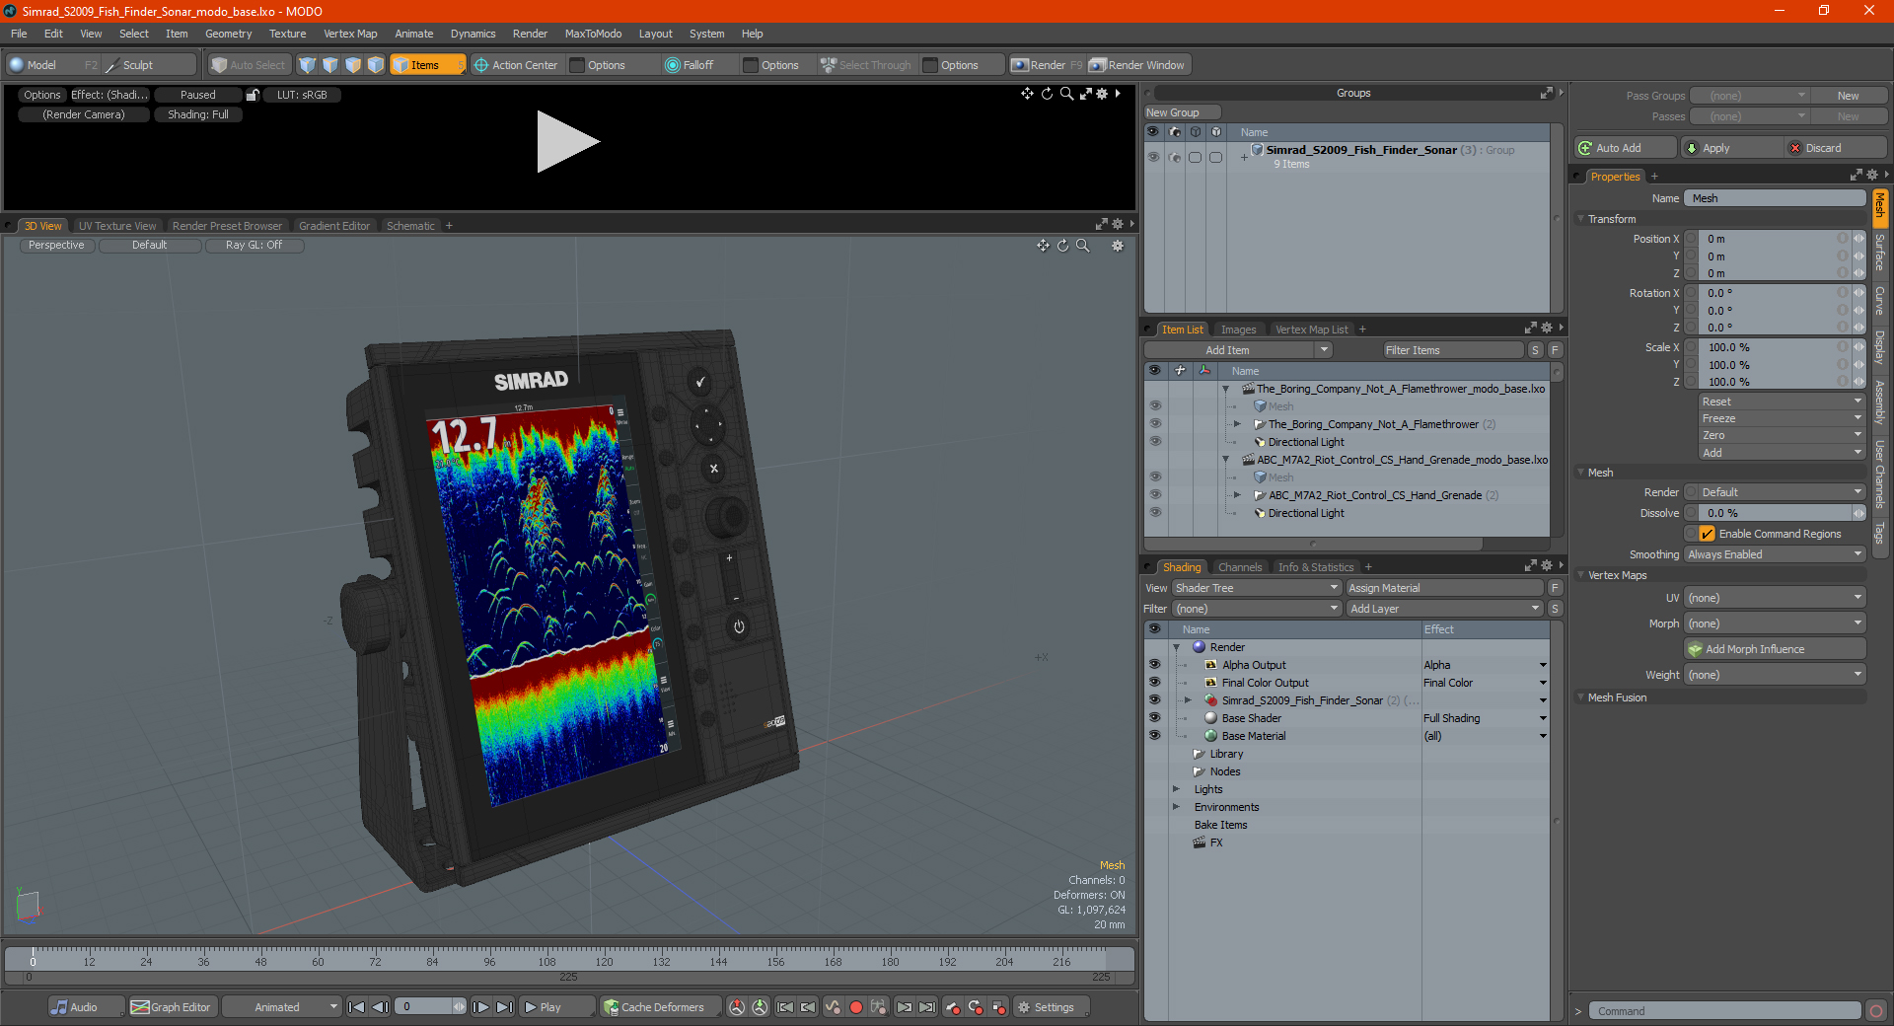Select the Edges selection mode icon
The image size is (1894, 1026).
[x=330, y=65]
